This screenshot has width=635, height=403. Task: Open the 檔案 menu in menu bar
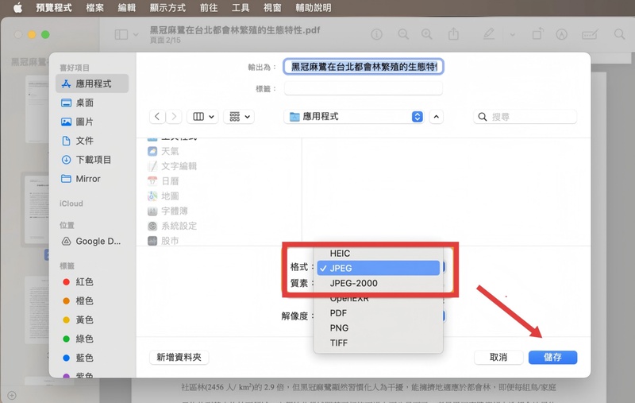pos(94,8)
